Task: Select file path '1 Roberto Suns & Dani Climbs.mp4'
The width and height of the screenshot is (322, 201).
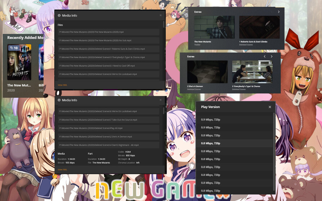Action: coord(109,49)
